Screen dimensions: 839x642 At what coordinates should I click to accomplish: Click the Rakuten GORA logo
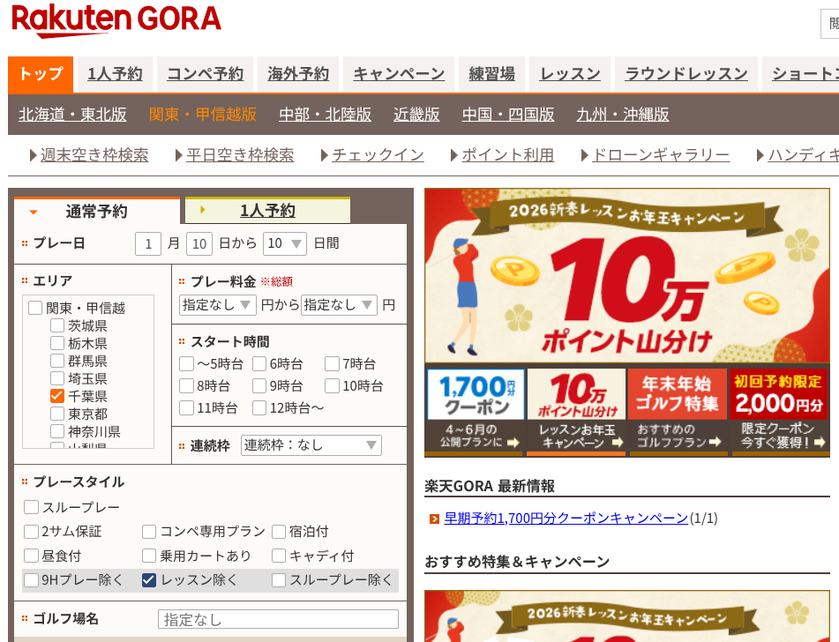pos(116,21)
